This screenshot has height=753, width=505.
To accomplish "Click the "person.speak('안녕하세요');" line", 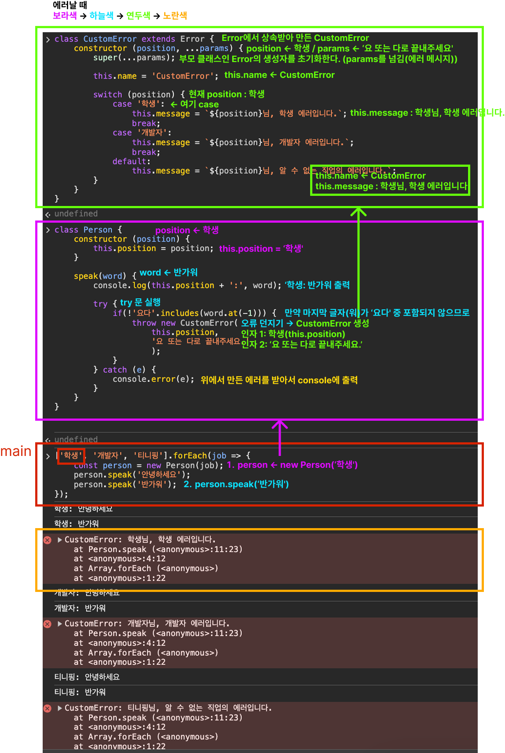I will (x=132, y=475).
